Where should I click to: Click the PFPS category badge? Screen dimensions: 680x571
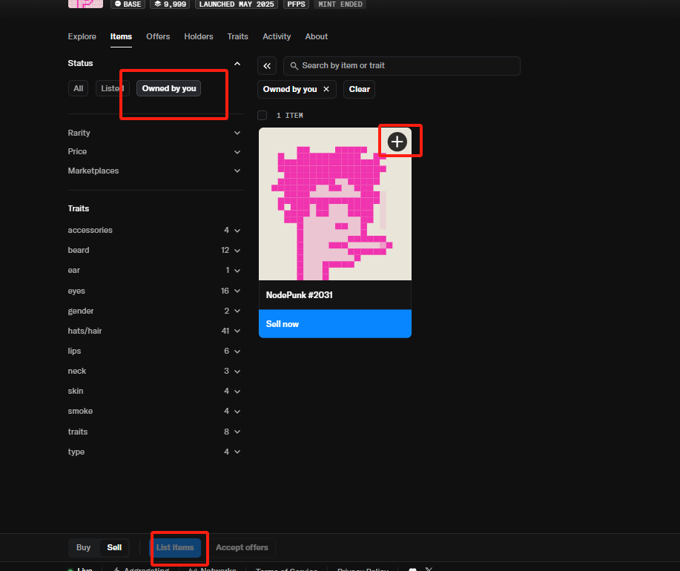pyautogui.click(x=296, y=4)
